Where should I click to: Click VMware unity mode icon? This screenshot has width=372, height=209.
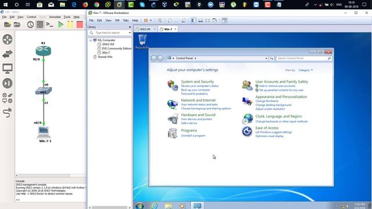click(214, 21)
